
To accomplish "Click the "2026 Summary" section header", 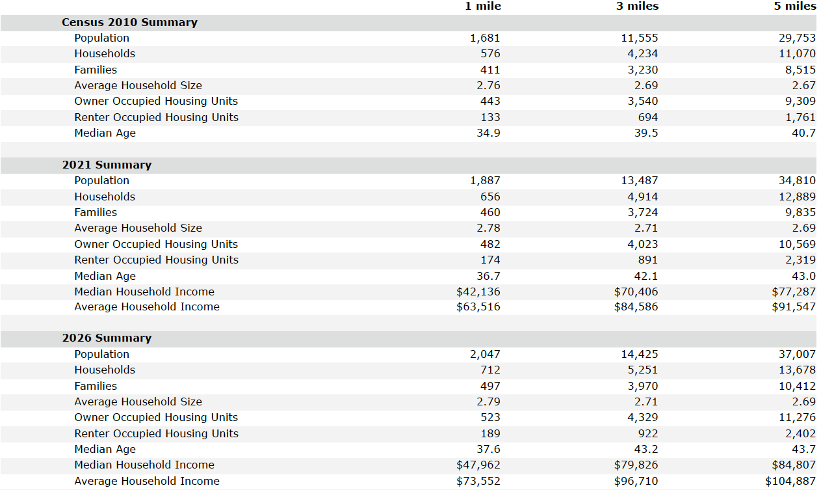I will coord(107,338).
